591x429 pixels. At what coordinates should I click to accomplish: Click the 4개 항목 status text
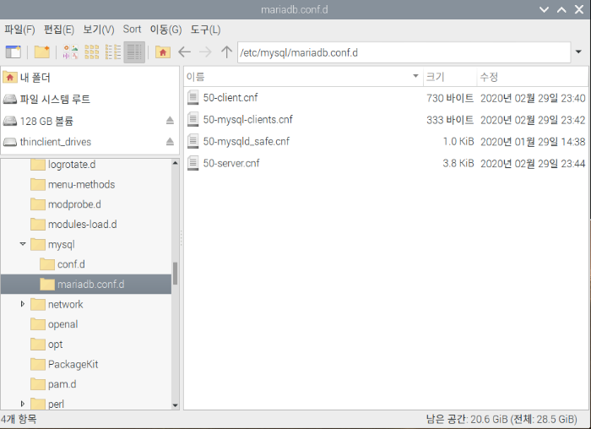[19, 419]
